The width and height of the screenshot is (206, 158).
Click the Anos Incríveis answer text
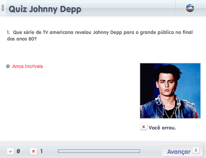27,66
